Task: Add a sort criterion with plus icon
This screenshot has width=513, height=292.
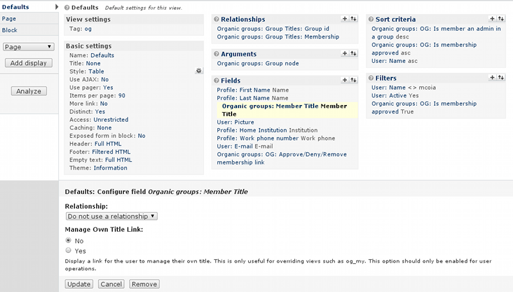Action: [492, 19]
